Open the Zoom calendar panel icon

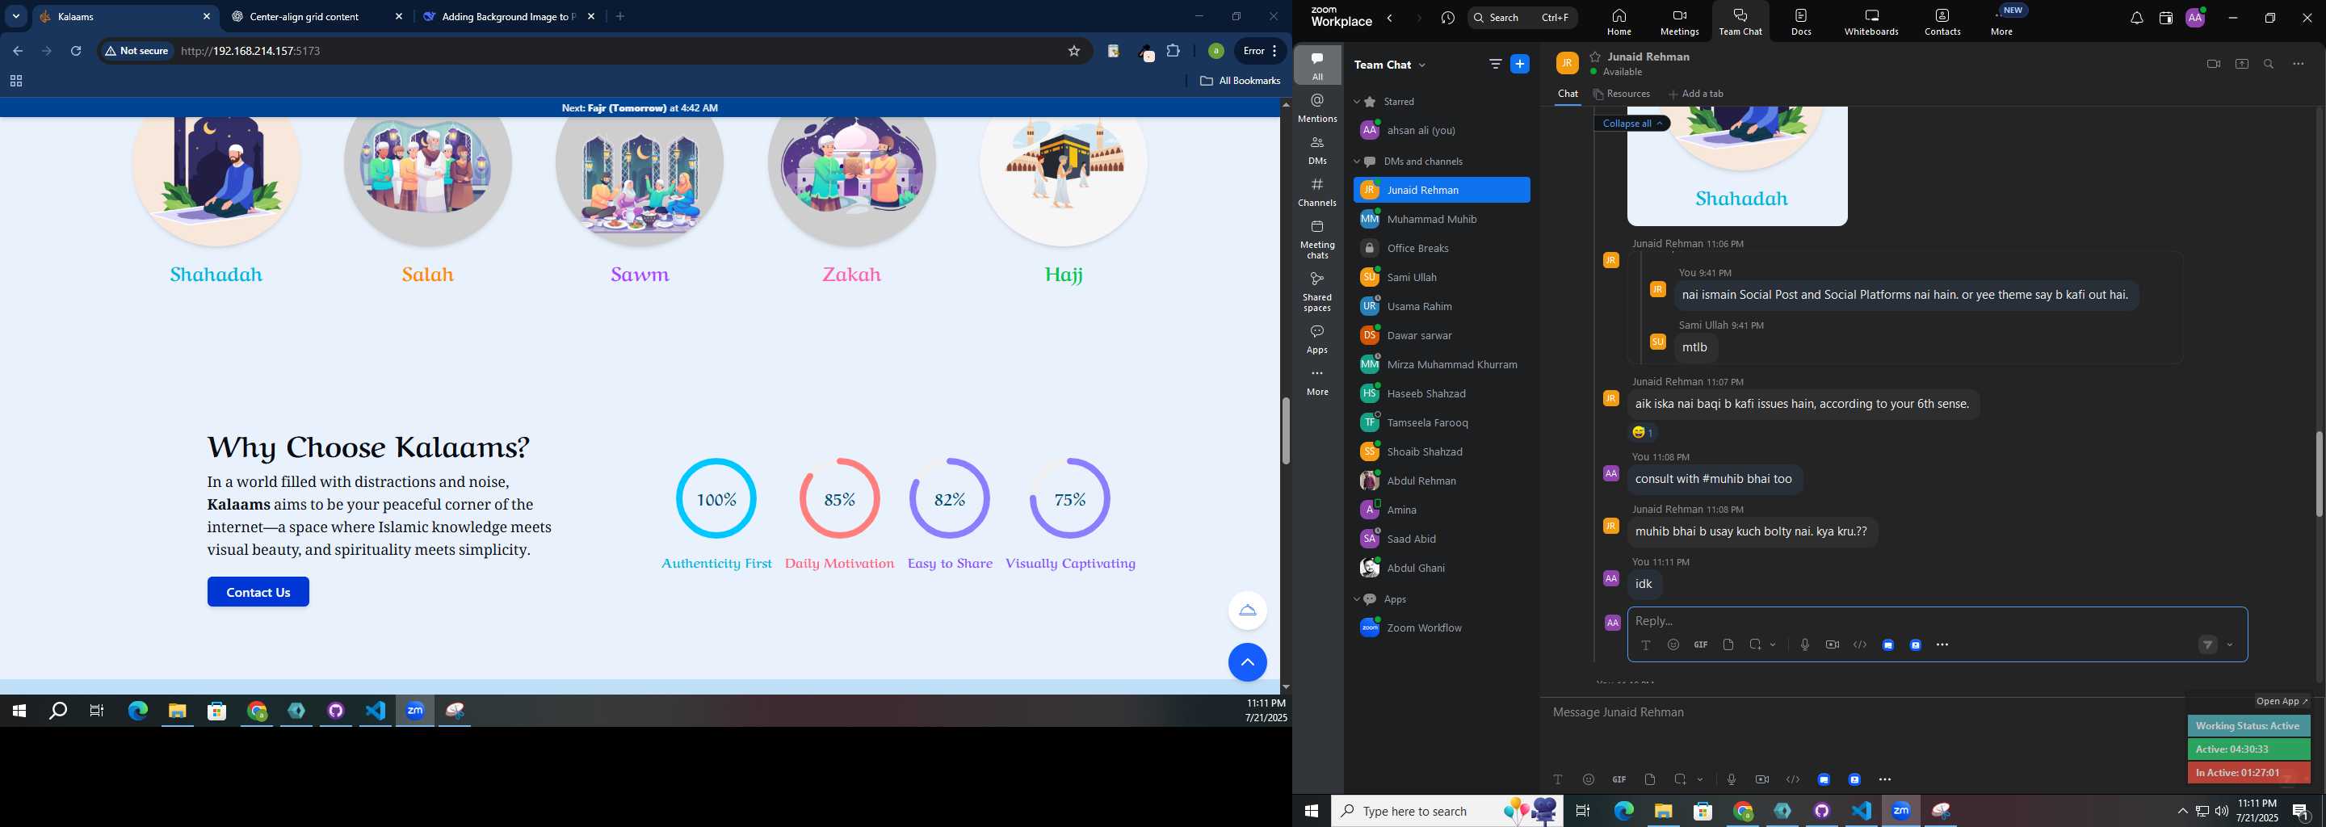2165,18
